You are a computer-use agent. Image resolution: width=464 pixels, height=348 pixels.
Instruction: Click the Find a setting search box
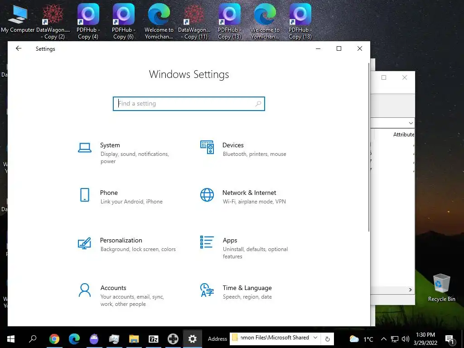[189, 104]
